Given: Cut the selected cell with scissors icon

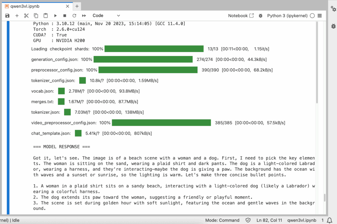Looking at the screenshot, I should coord(26,15).
